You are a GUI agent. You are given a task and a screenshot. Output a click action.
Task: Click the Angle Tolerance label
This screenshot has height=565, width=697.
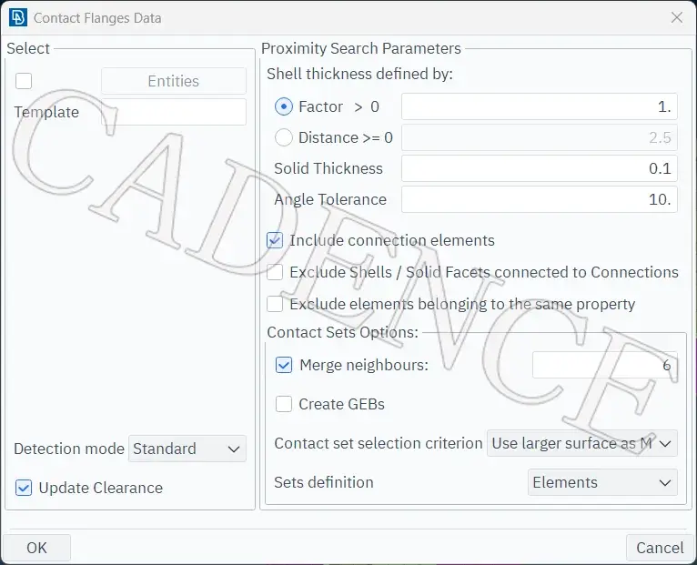(x=330, y=199)
